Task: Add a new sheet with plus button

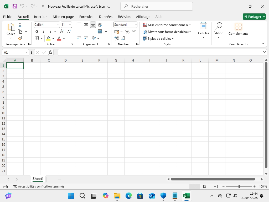Action: click(59, 179)
